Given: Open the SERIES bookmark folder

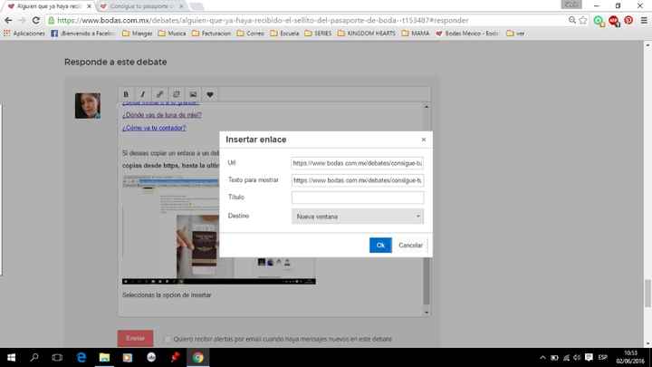Looking at the screenshot, I should [x=318, y=34].
